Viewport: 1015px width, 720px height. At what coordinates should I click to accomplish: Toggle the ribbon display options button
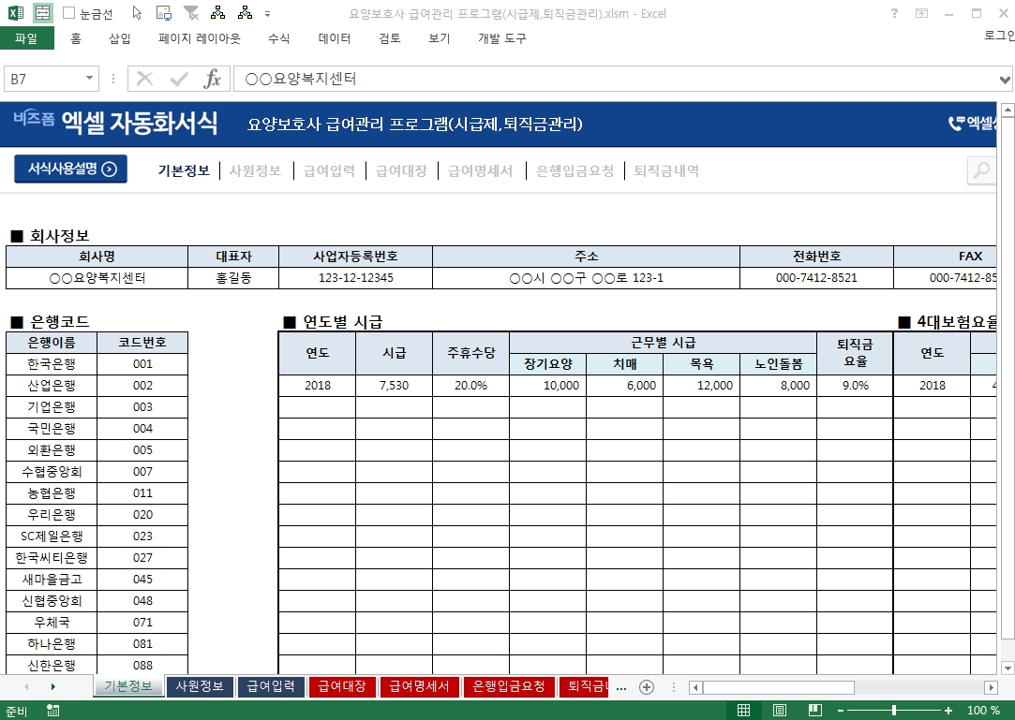pyautogui.click(x=922, y=13)
